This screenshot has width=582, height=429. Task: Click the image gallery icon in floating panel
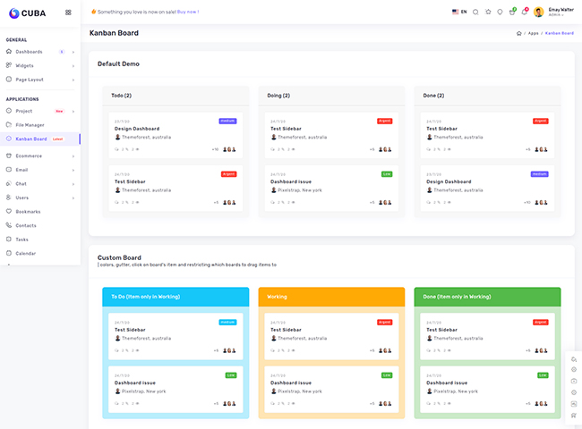pos(573,403)
